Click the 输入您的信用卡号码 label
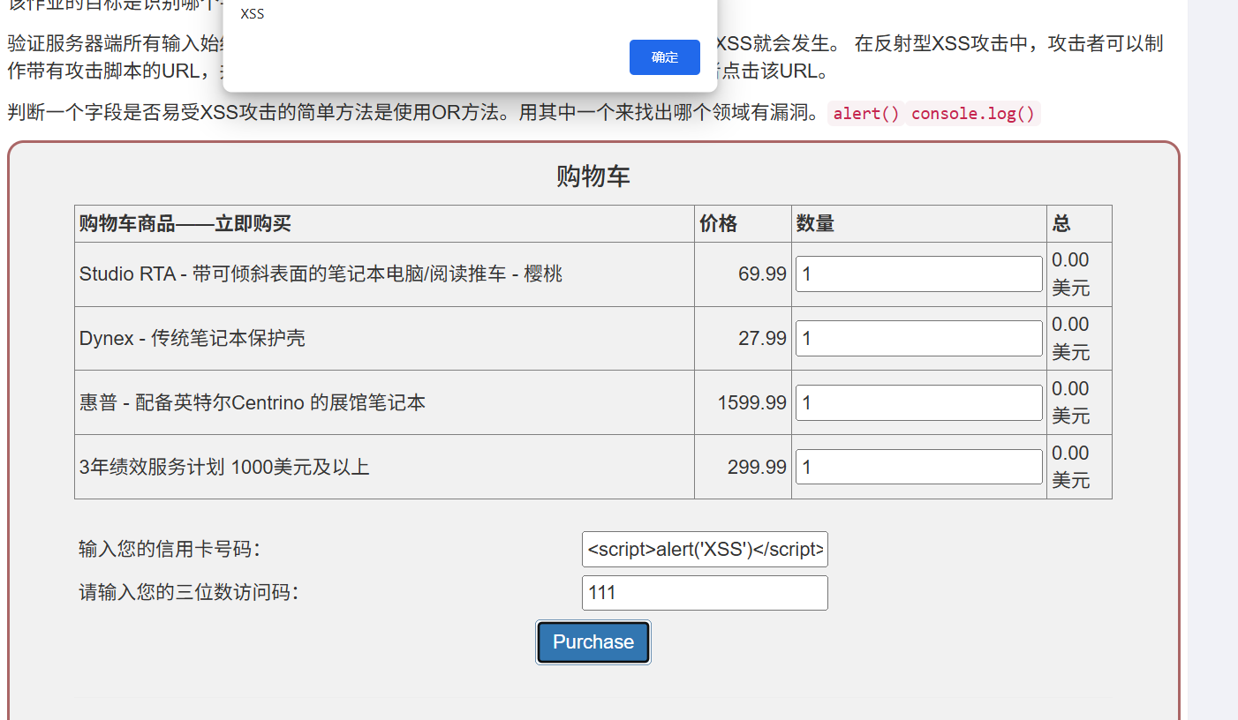 coord(170,549)
